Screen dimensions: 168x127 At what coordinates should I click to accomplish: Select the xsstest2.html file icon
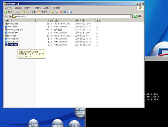coord(6,42)
